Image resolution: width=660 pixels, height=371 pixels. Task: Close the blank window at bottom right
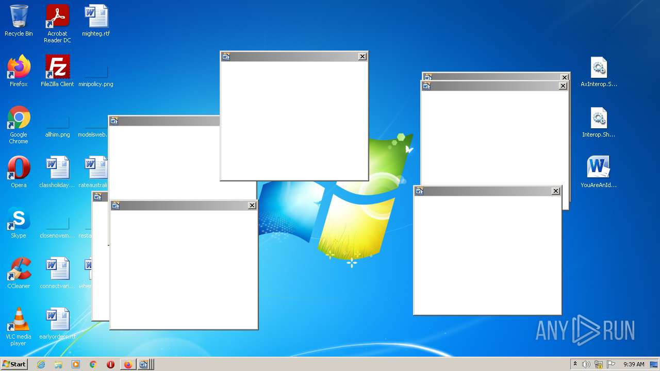tap(556, 191)
